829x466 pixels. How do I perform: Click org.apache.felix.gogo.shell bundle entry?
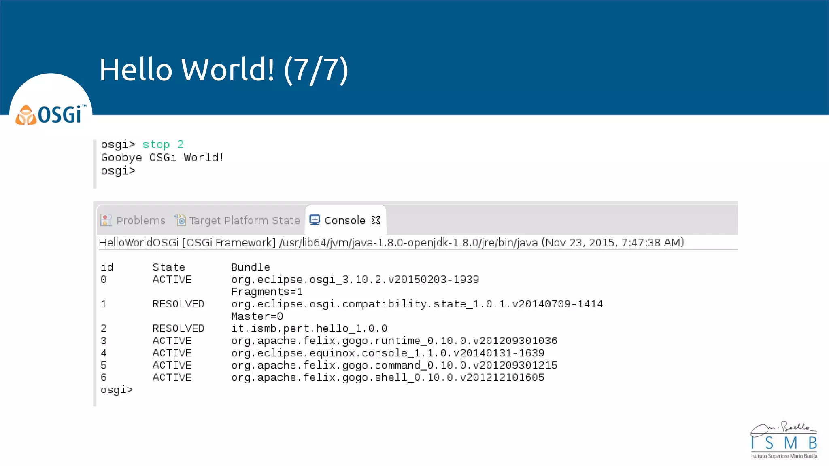pyautogui.click(x=388, y=377)
